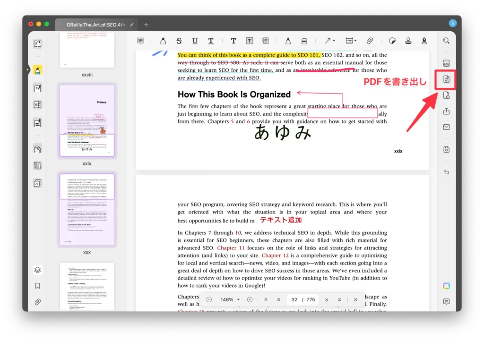484x341 pixels.
Task: Select the page xxx thumbnail
Action: click(x=87, y=209)
